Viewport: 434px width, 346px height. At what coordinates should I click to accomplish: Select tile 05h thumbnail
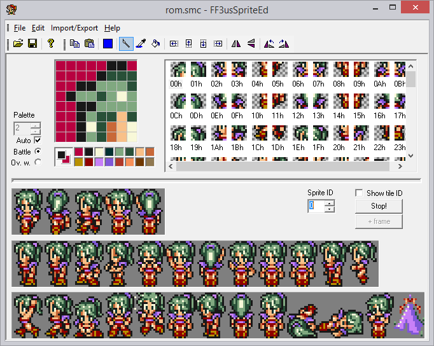[x=279, y=69]
